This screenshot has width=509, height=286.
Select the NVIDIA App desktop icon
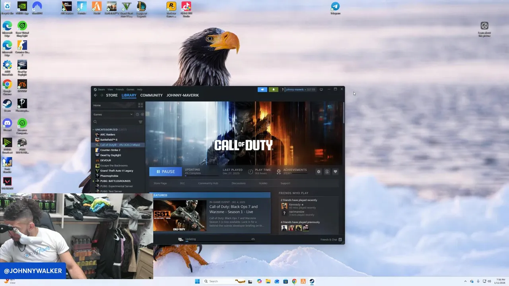coord(22,8)
